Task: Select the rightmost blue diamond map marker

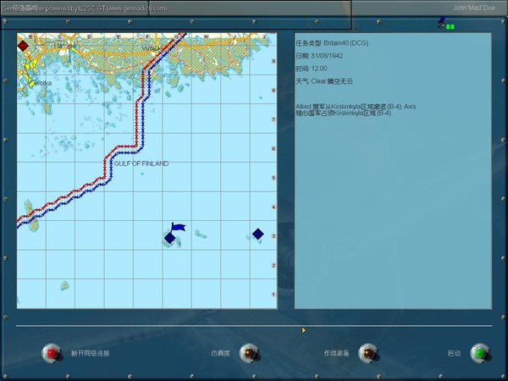Action: (258, 234)
